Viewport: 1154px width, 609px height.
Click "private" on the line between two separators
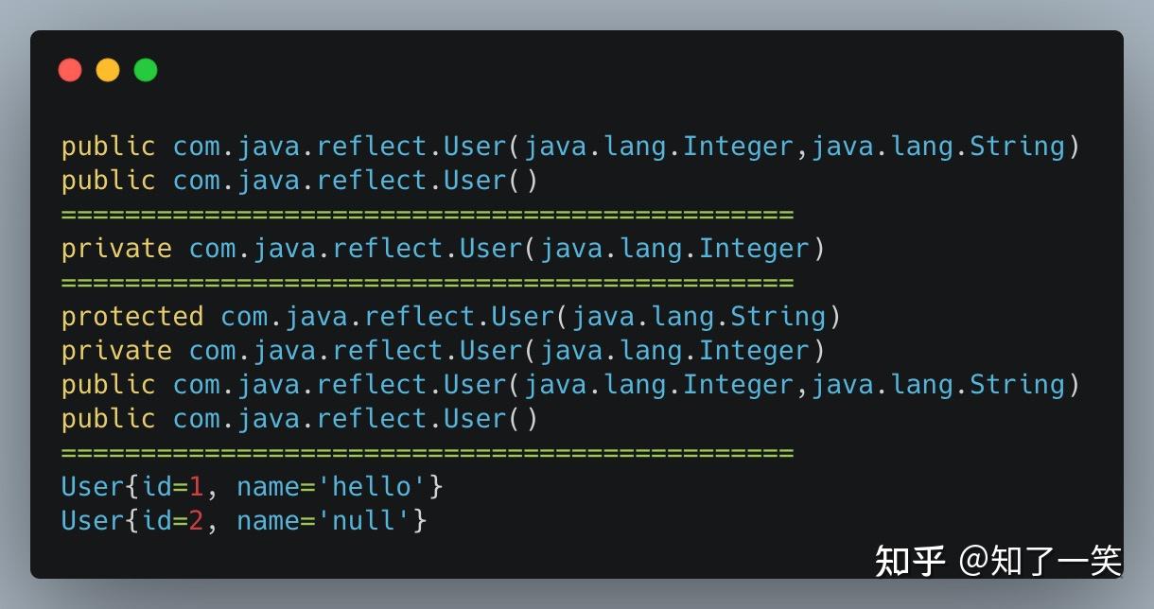116,248
